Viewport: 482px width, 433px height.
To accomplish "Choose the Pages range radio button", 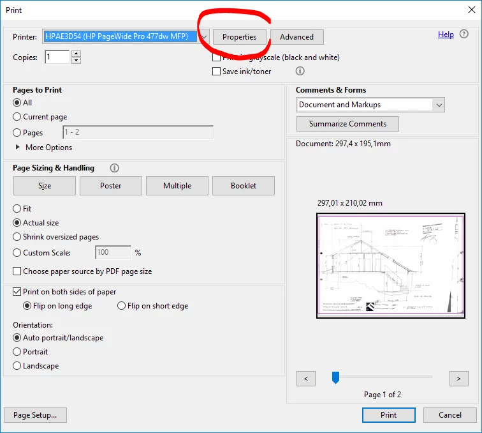I will point(17,132).
